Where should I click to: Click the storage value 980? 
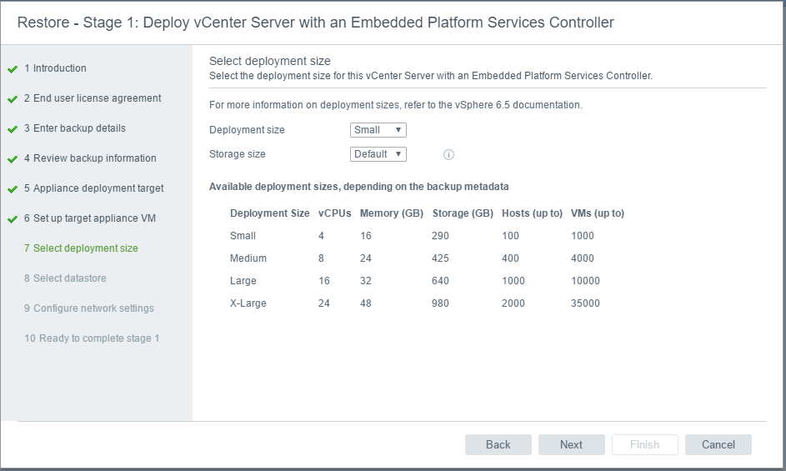[x=440, y=303]
